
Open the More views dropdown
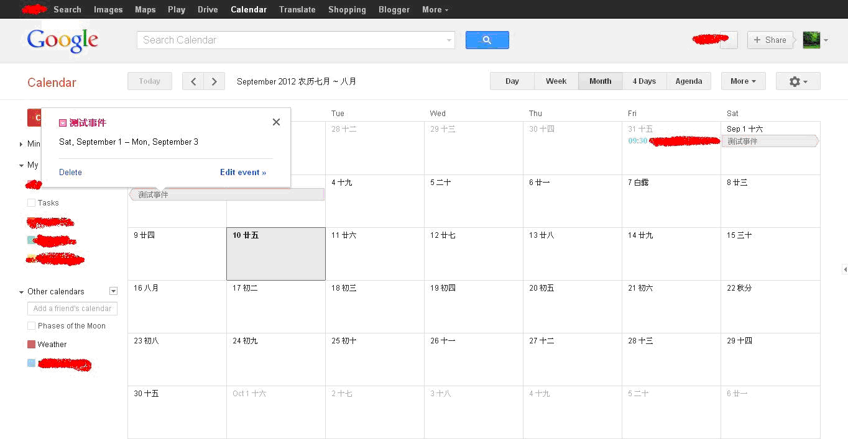(743, 81)
